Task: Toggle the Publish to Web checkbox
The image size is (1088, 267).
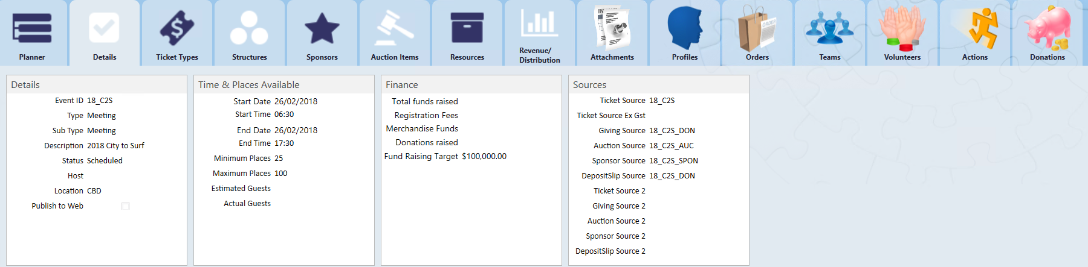Action: (126, 206)
